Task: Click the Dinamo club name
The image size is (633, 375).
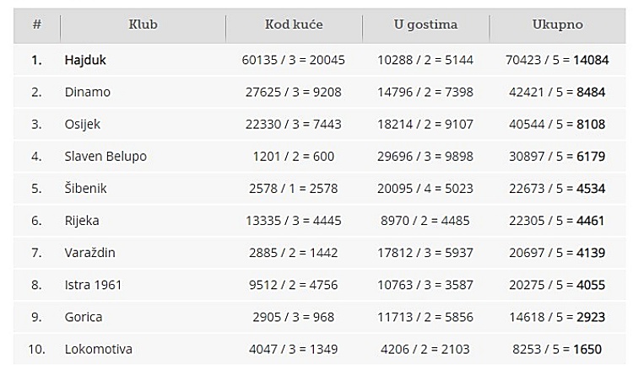Action: [87, 92]
